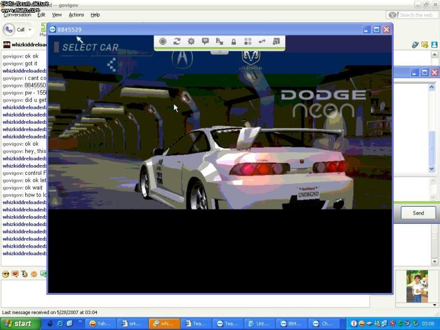Click the record session icon in remote toolbar
Screen dimensions: 440x330
(163, 42)
